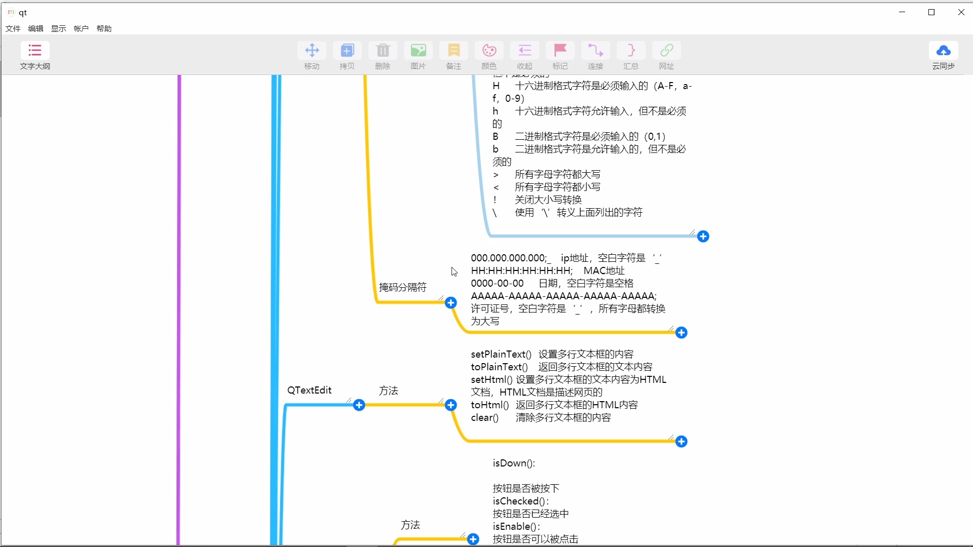Expand the plus node under QTextEdit 方法
The image size is (973, 547).
point(451,405)
